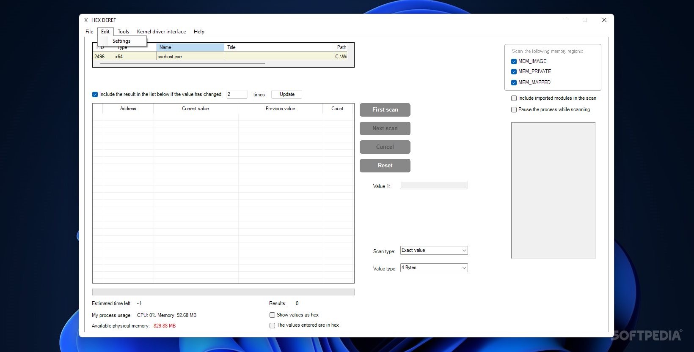
Task: Click the scan progress bar
Action: click(x=223, y=292)
